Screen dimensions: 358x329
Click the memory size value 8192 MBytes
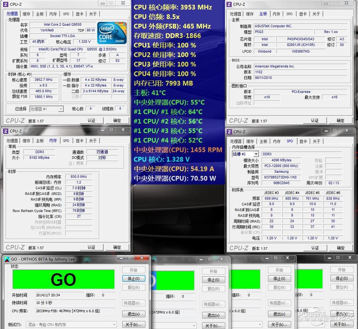[x=39, y=157]
